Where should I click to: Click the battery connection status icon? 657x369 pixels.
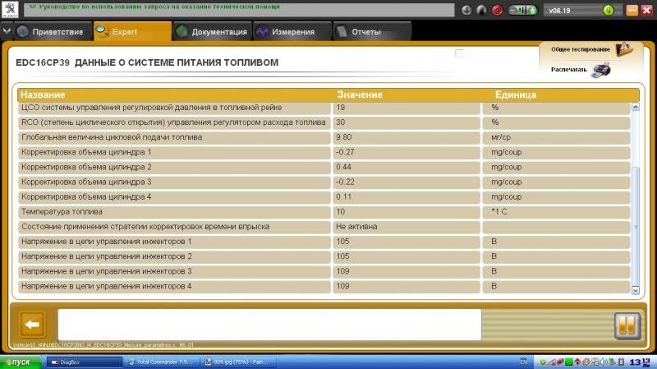(x=521, y=11)
